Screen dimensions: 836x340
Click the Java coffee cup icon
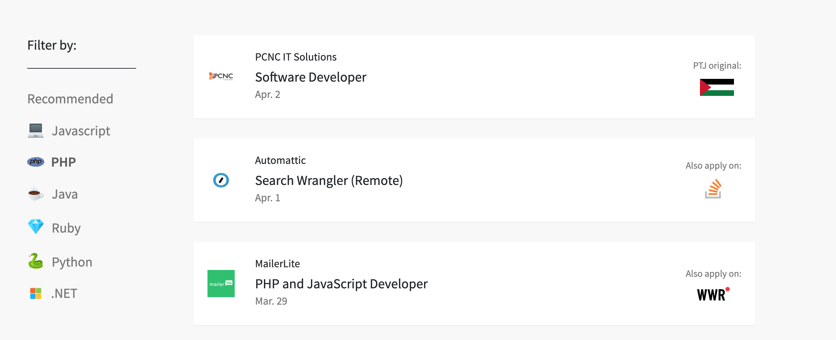pos(35,194)
